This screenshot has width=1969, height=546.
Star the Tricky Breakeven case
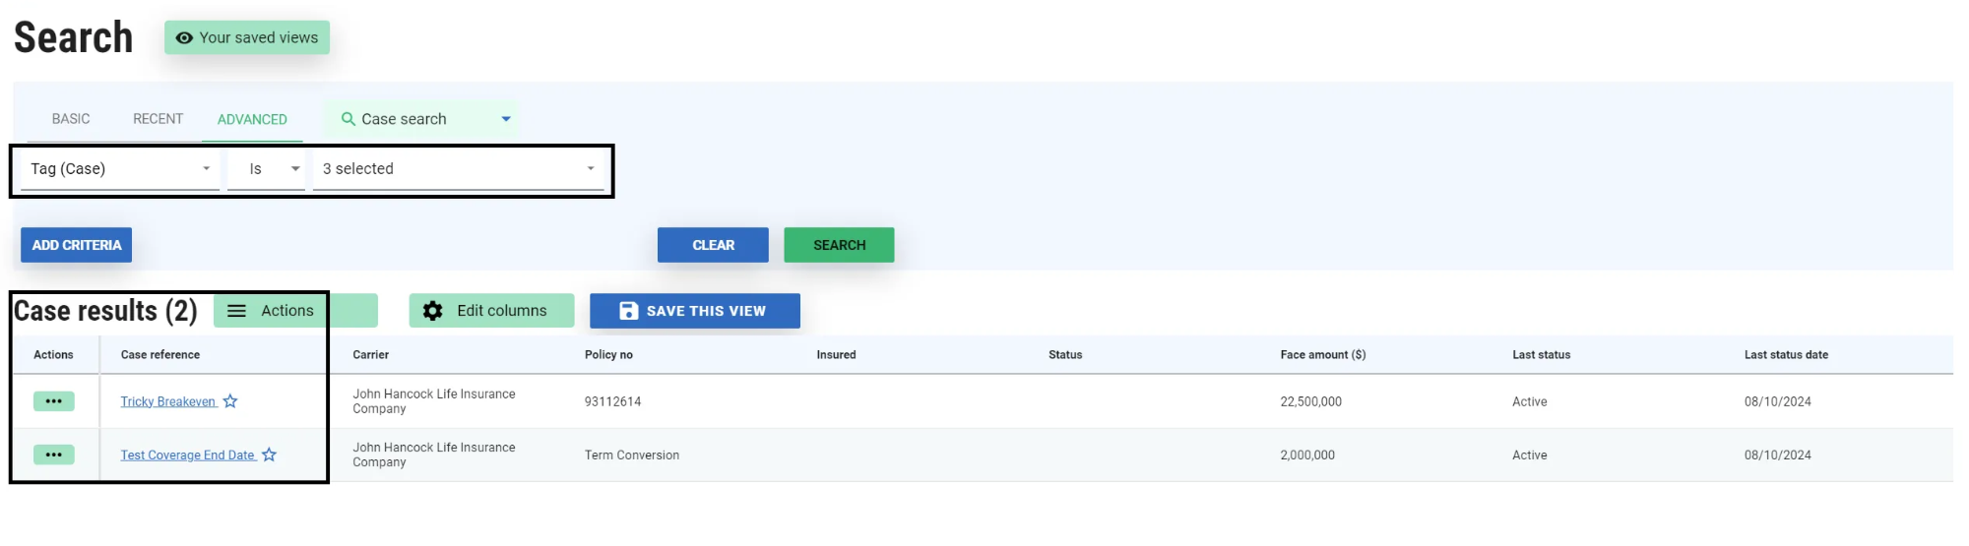pyautogui.click(x=230, y=401)
